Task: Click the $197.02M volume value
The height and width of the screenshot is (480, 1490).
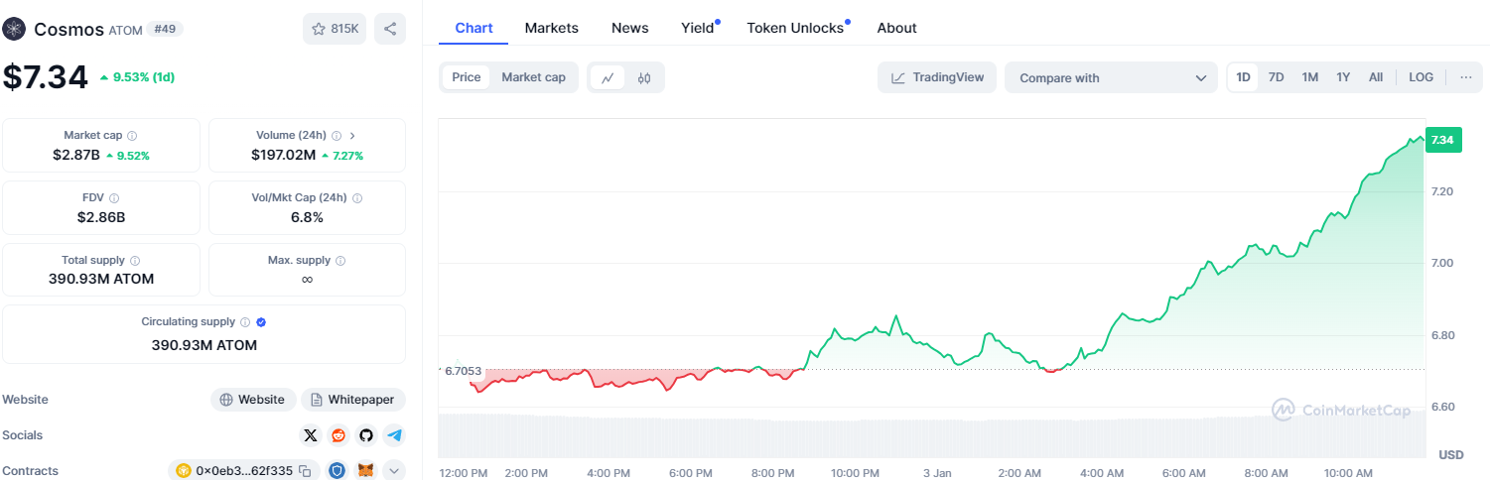Action: (283, 155)
